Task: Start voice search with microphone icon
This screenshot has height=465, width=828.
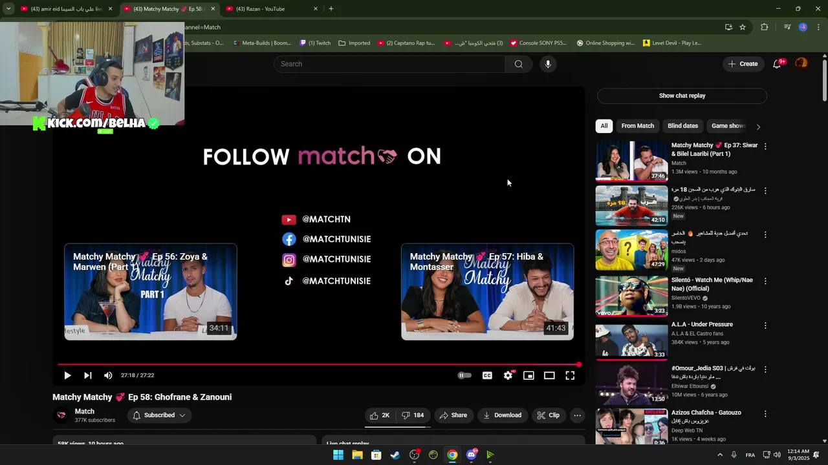Action: (548, 64)
